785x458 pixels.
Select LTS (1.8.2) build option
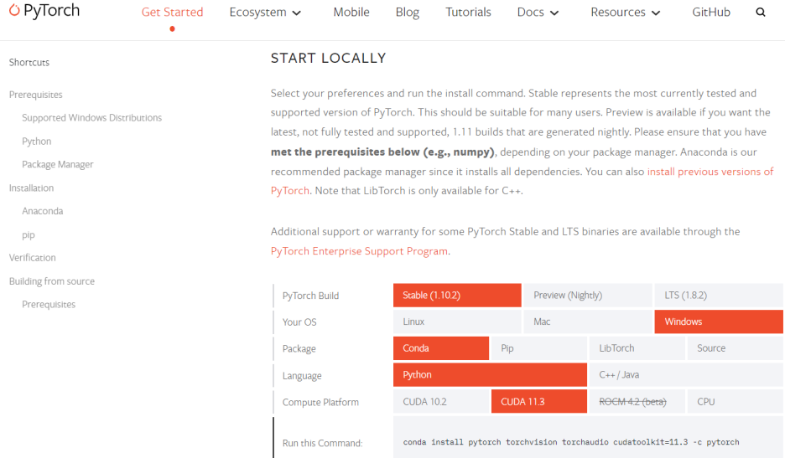coord(719,295)
